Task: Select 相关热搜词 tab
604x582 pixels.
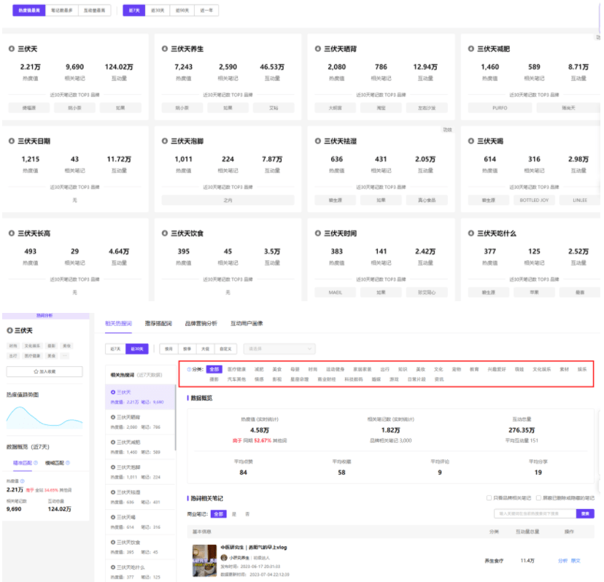Action: [118, 324]
